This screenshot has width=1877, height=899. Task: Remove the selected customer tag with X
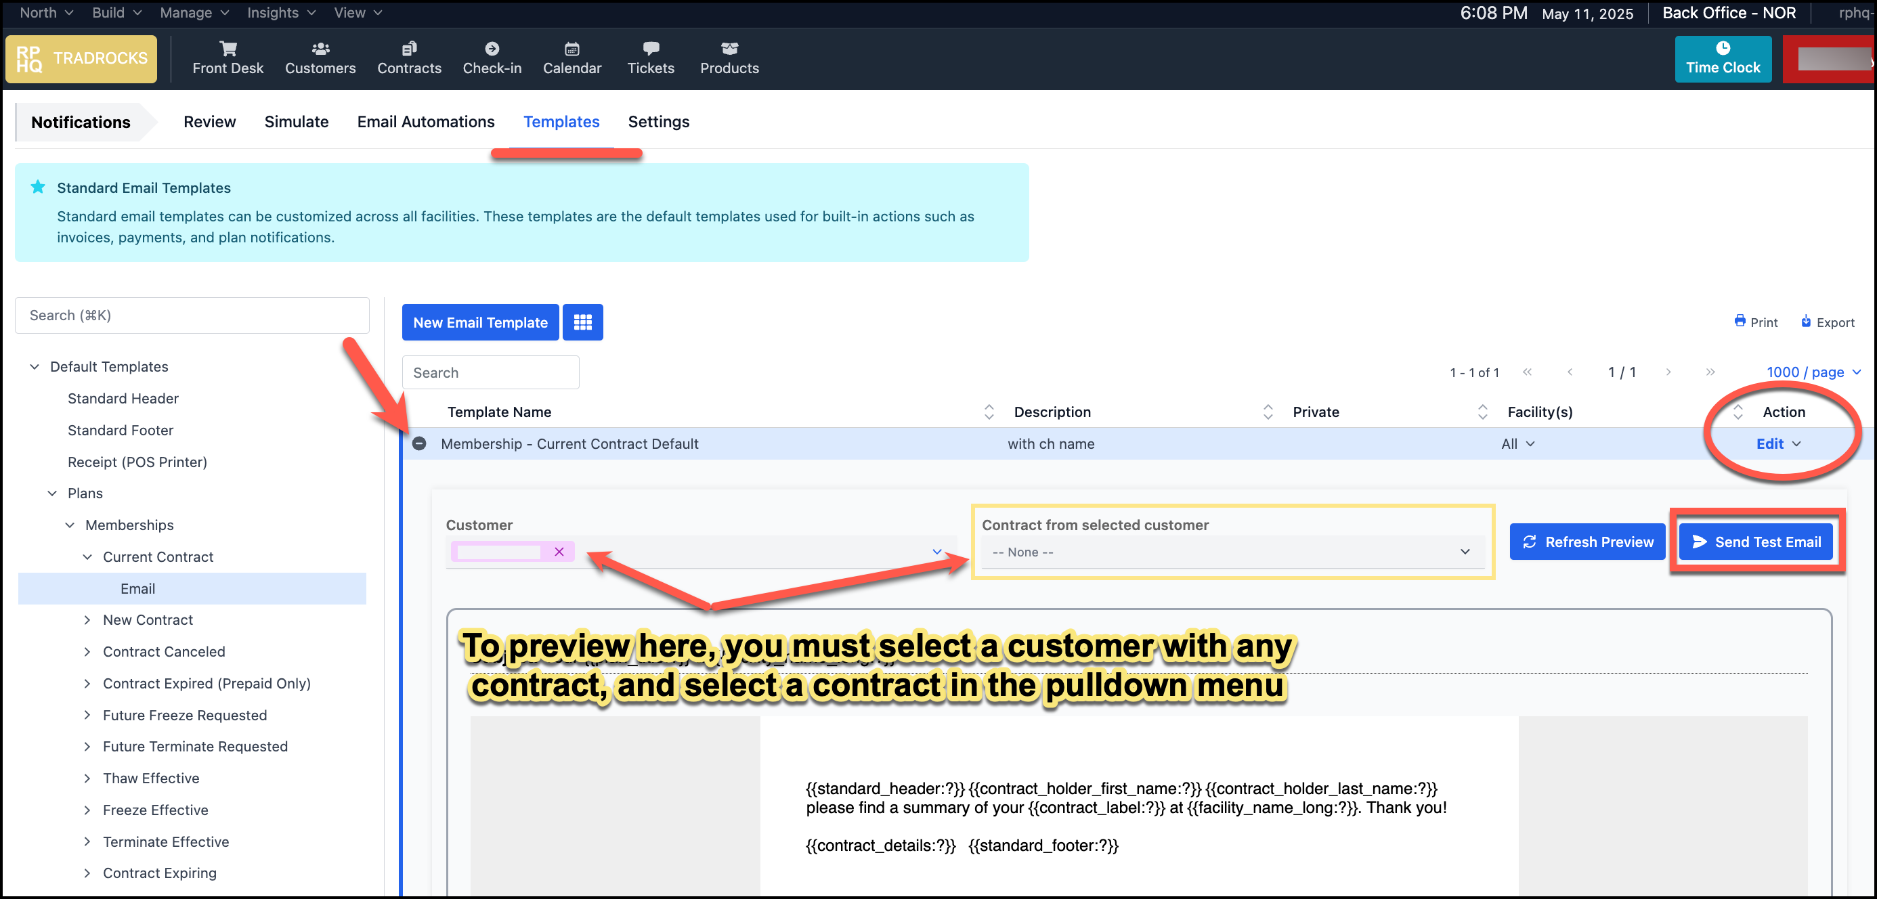pyautogui.click(x=559, y=552)
